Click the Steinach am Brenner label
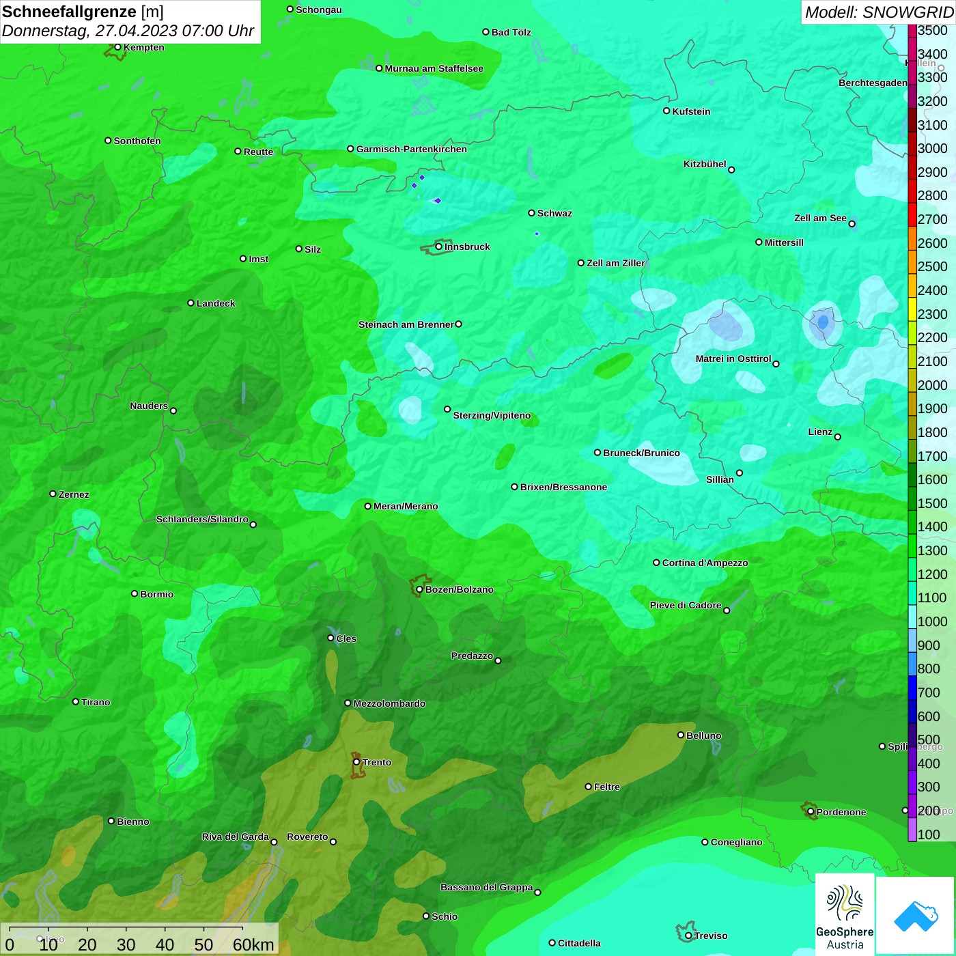This screenshot has width=956, height=956. 406,324
